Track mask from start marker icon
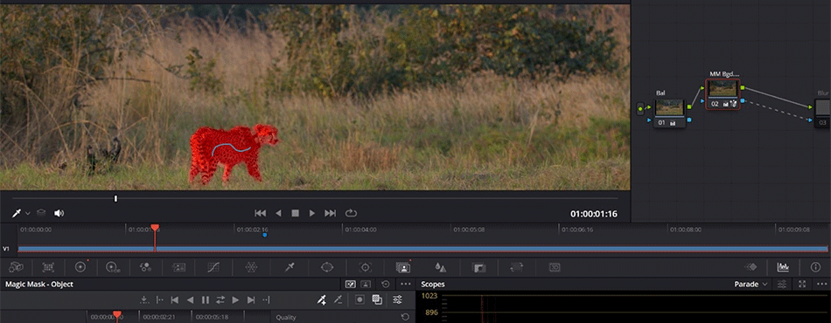Viewport: 831px width, 323px height. (x=144, y=300)
